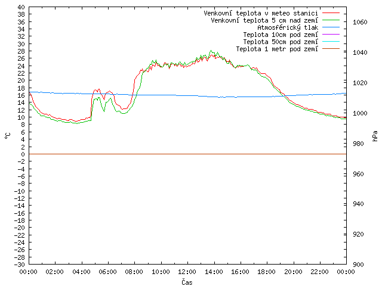
Task: Click the 10:00 time tick label
Action: click(x=161, y=272)
